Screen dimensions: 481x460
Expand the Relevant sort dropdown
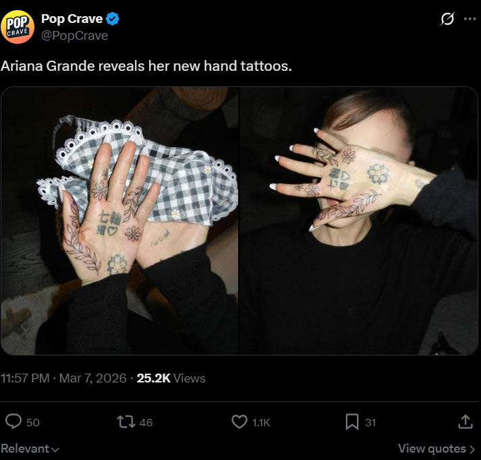[30, 449]
